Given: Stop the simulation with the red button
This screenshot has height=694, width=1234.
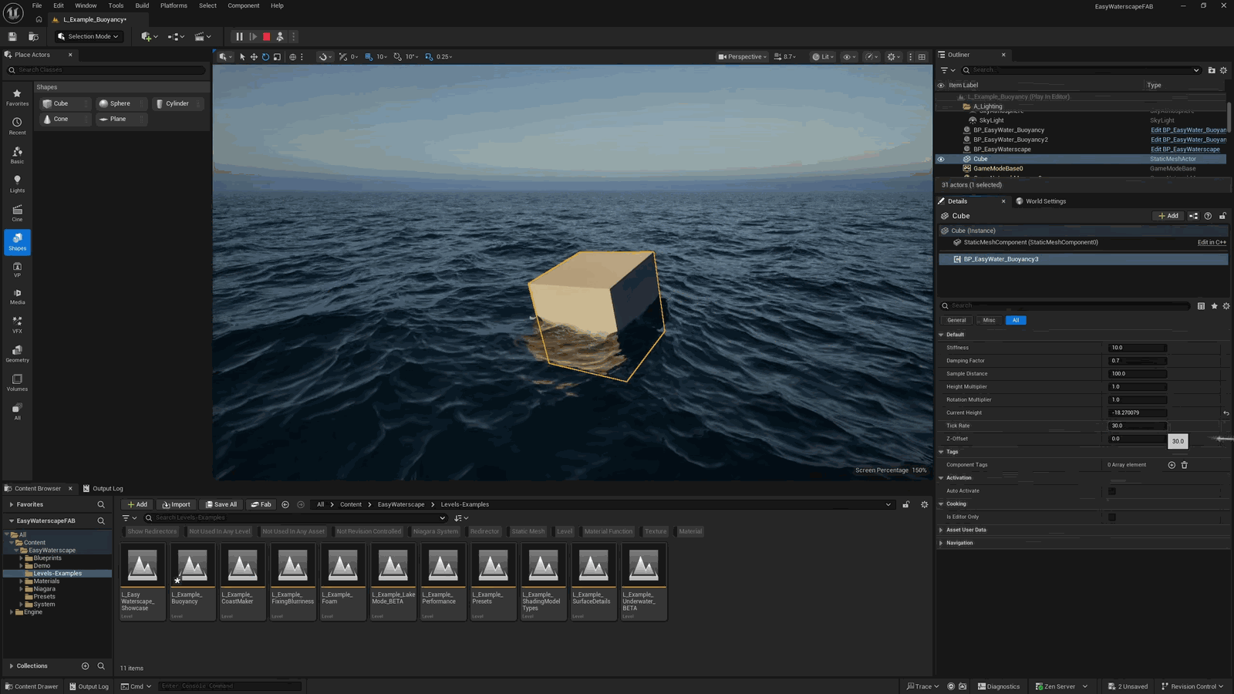Looking at the screenshot, I should click(266, 36).
